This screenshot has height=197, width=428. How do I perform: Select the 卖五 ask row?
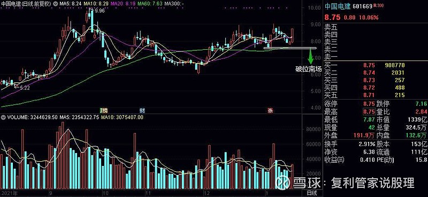[x=376, y=27]
